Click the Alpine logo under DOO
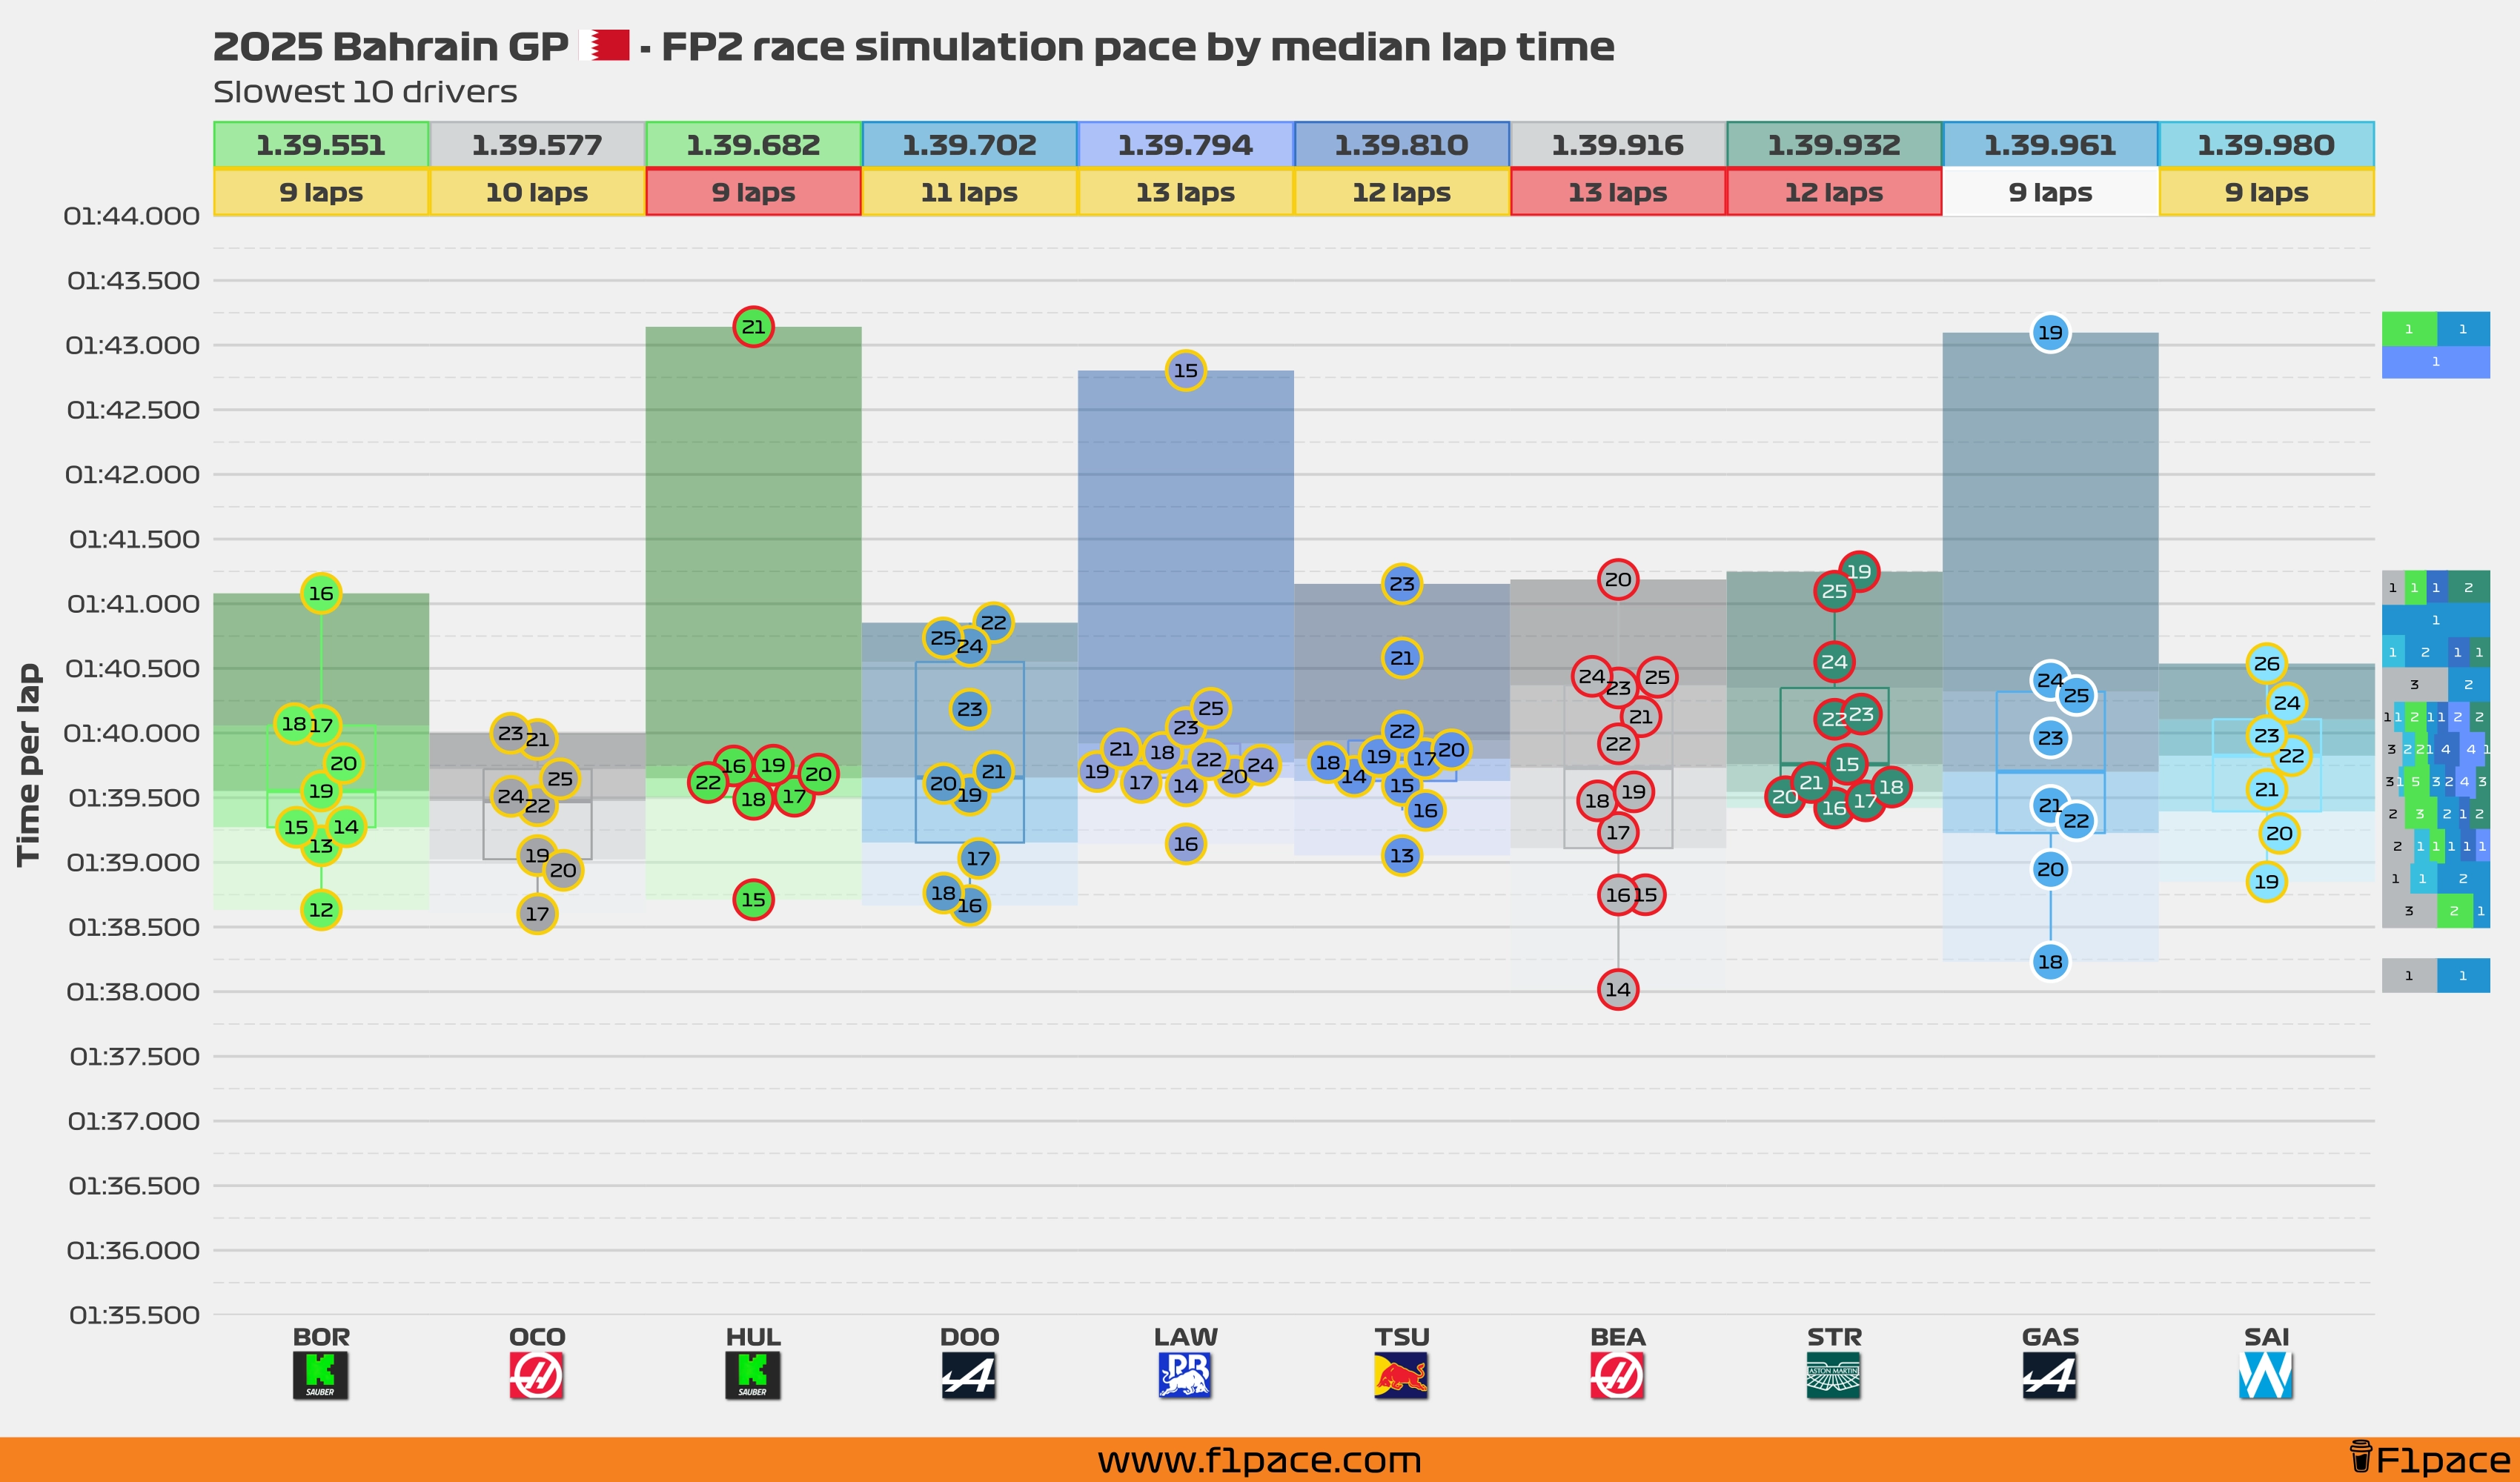This screenshot has width=2520, height=1482. (969, 1376)
